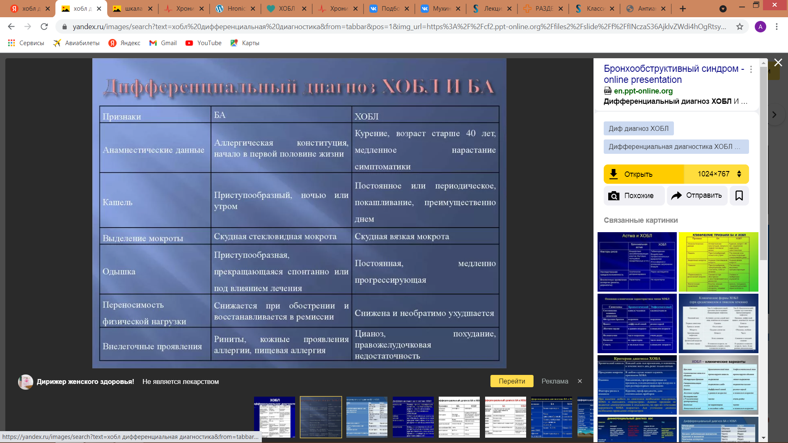Open a new browser tab
The height and width of the screenshot is (443, 788).
click(x=683, y=9)
